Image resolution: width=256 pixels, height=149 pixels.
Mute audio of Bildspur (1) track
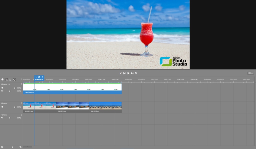point(2,91)
